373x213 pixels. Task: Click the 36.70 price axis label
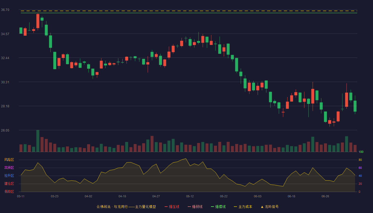pos(5,10)
